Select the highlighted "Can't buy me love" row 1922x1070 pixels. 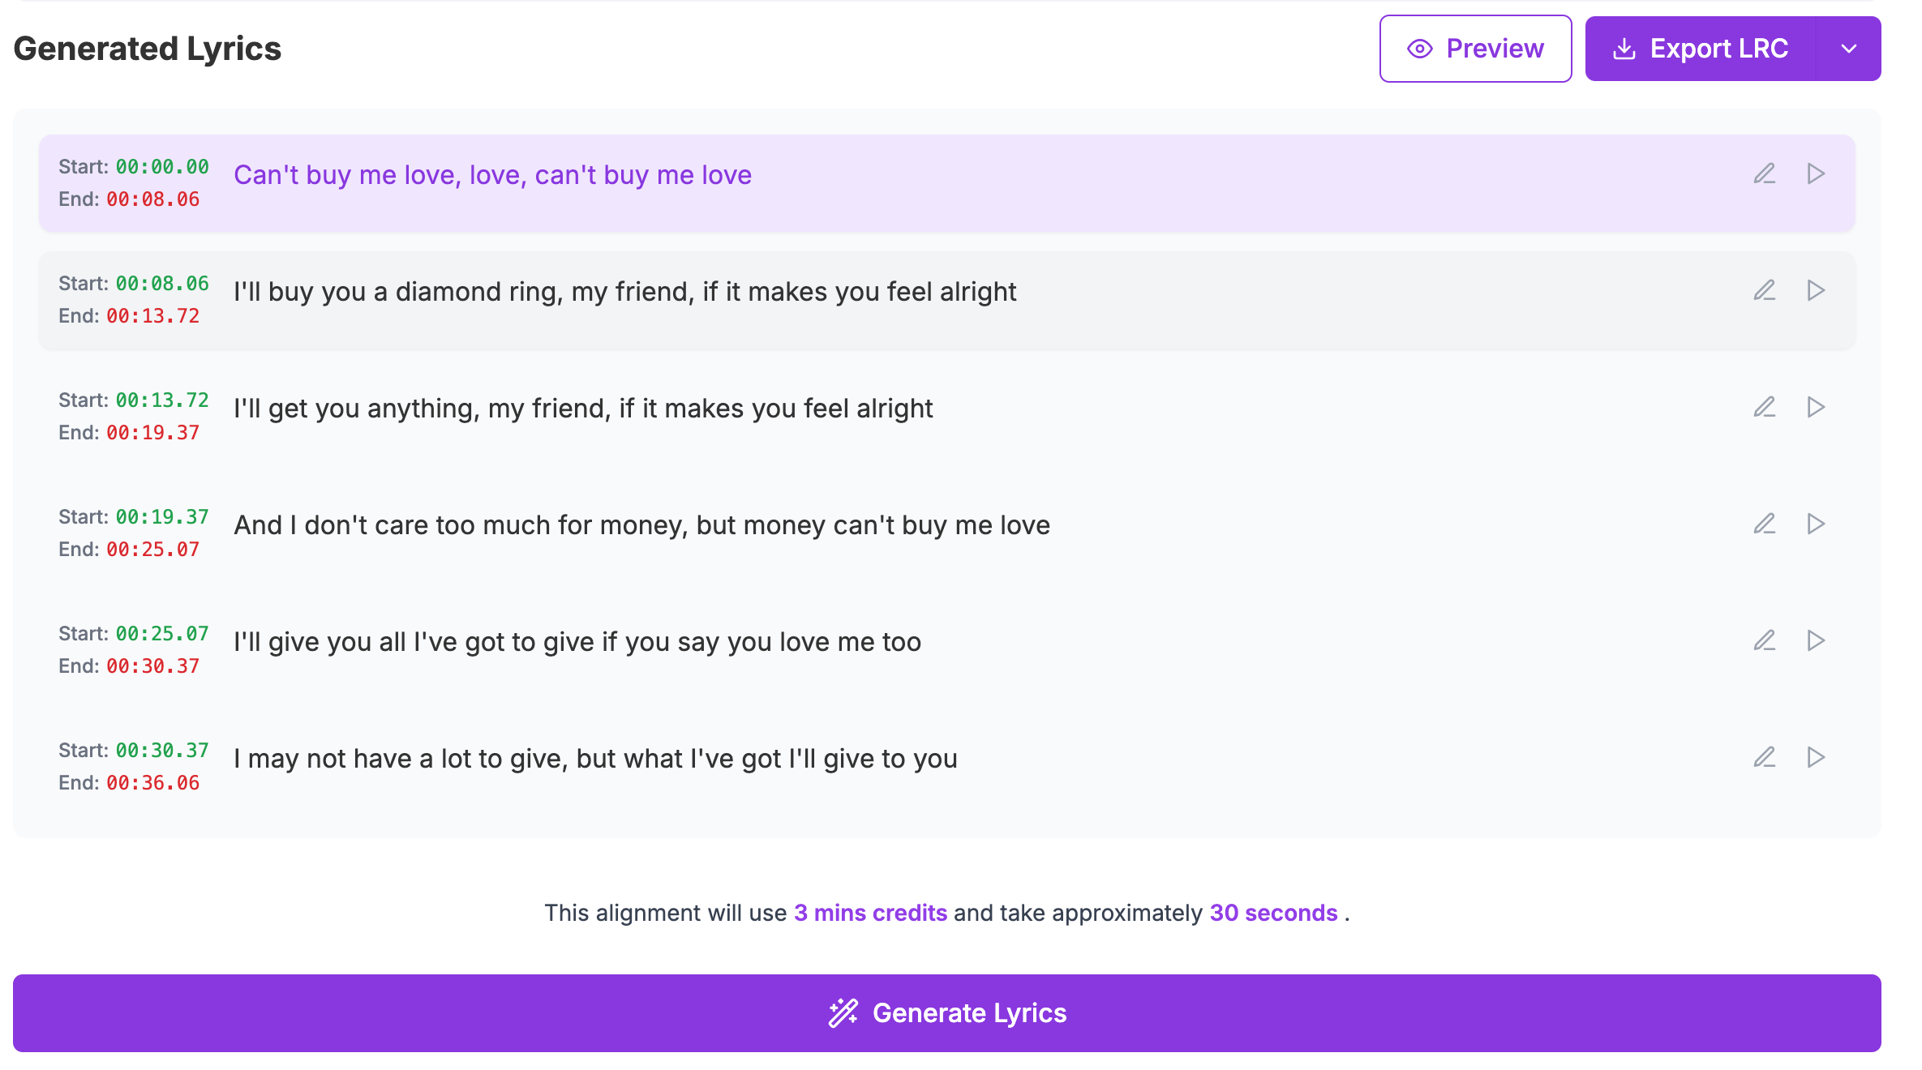tap(947, 183)
